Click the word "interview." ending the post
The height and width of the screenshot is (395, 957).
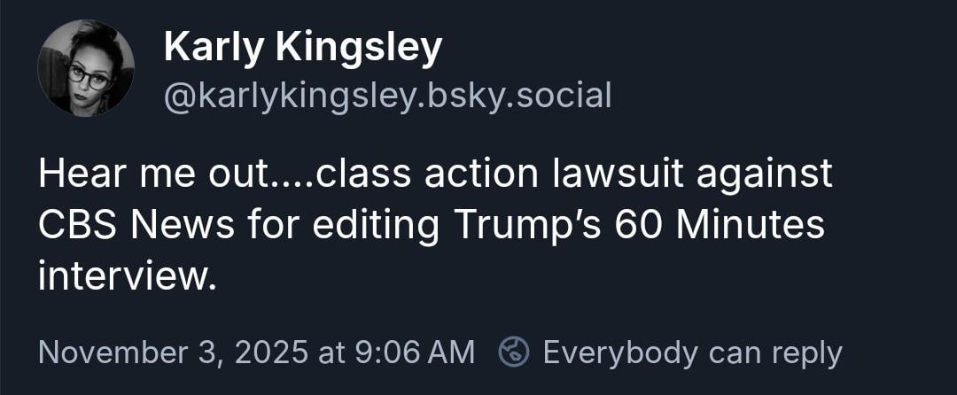pos(127,276)
